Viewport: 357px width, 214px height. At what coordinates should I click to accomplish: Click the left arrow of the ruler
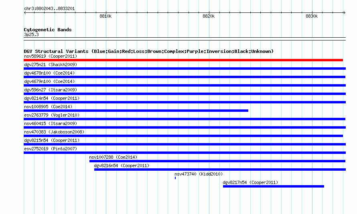(x=25, y=13)
